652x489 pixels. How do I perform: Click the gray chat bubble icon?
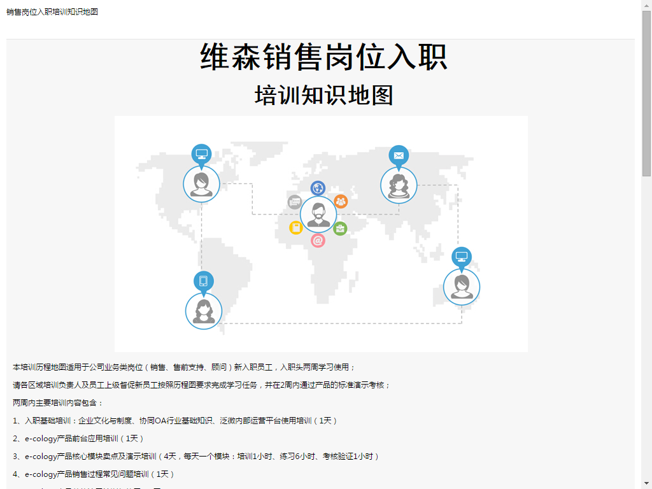[x=294, y=202]
